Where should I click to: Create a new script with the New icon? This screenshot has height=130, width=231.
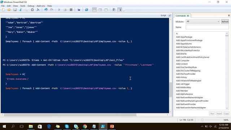click(x=3, y=10)
